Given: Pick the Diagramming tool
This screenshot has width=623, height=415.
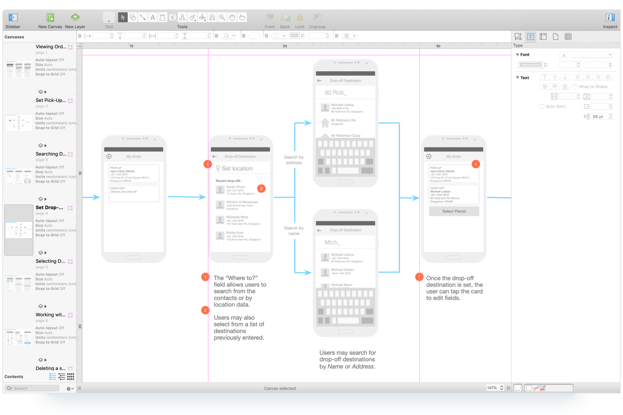Looking at the screenshot, I should [x=182, y=18].
